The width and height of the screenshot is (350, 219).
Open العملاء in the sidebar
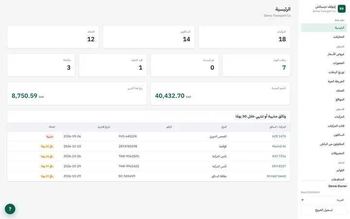(324, 90)
